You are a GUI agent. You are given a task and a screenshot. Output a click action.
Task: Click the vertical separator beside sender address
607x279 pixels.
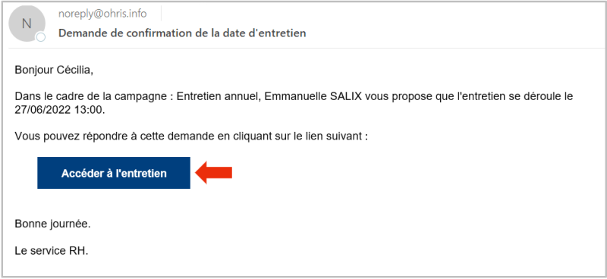161,14
